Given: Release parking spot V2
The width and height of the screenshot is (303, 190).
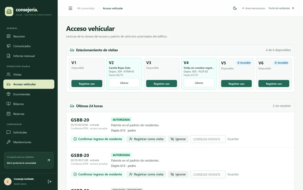Looking at the screenshot, I should (124, 83).
